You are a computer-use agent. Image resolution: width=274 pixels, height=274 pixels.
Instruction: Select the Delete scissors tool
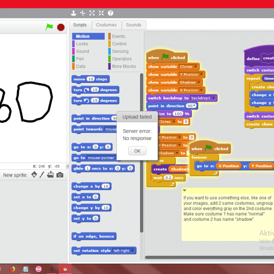[83, 13]
